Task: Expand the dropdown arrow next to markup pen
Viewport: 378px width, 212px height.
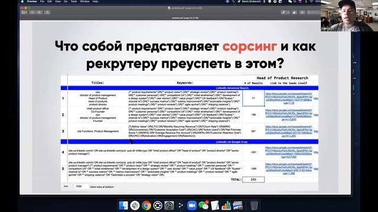Action: 288,12
